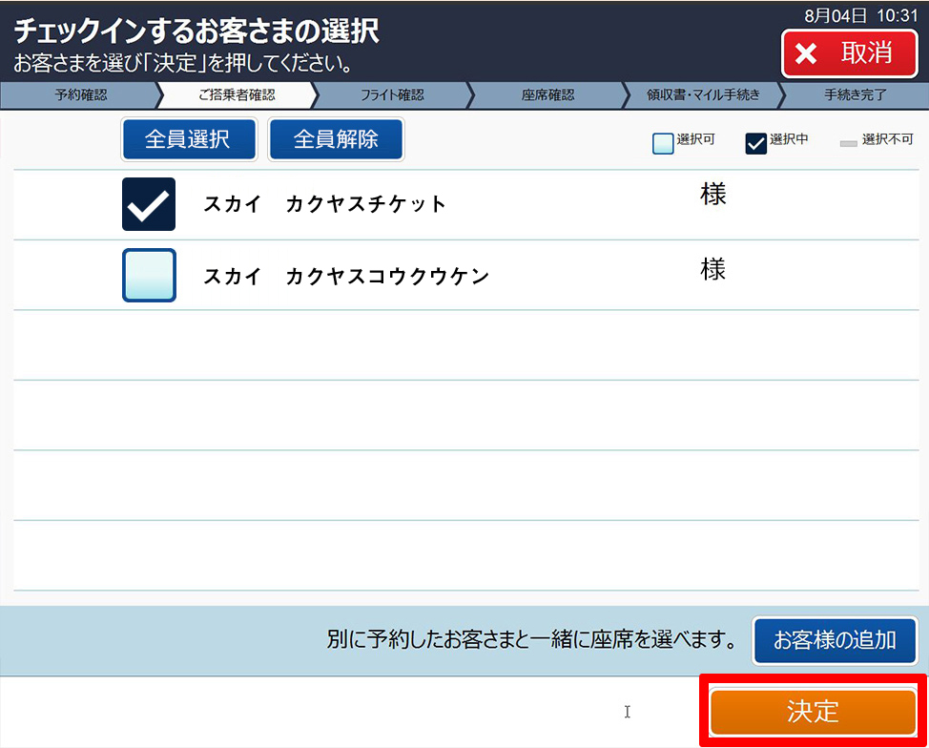Select the ご搭乗者確認 step tab

(x=236, y=95)
